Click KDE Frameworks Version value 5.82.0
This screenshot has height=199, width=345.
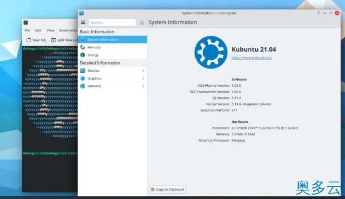[236, 92]
